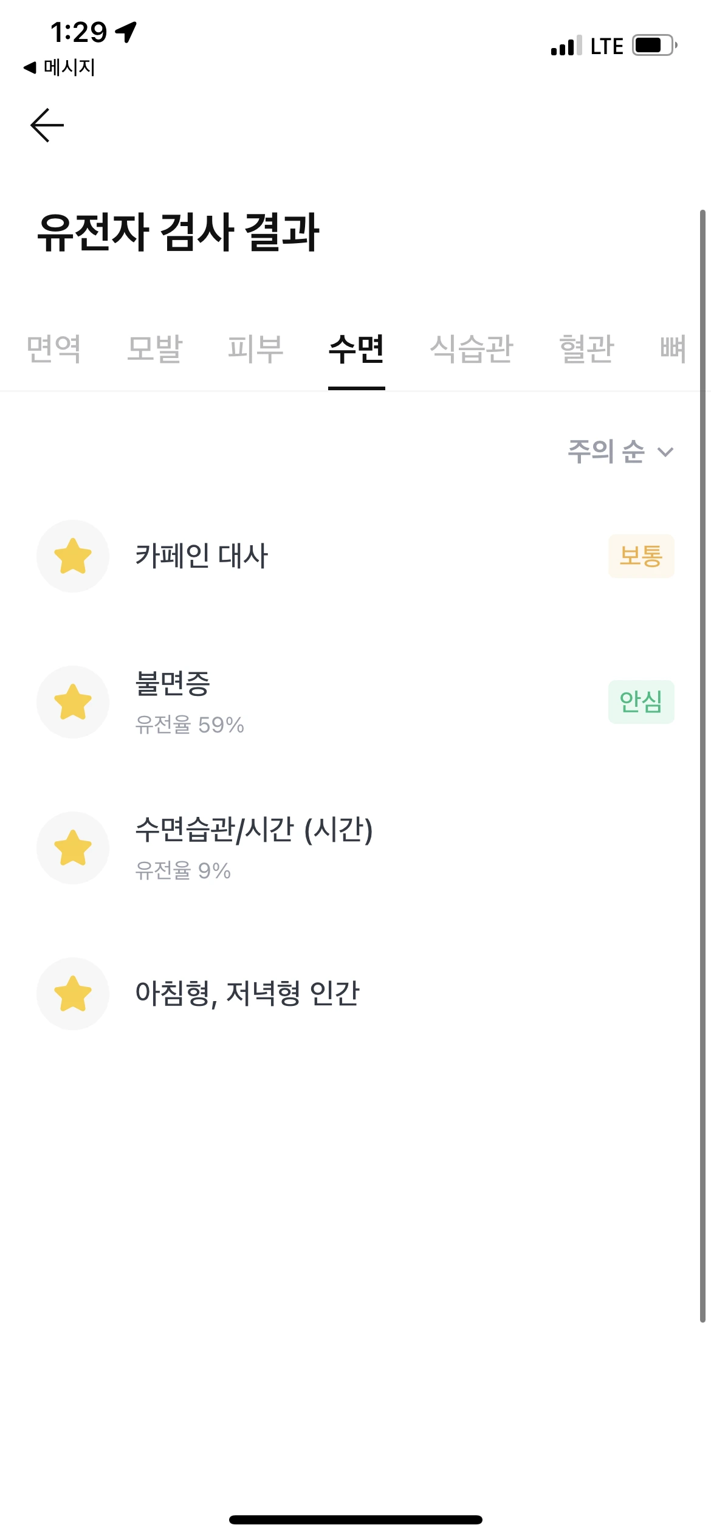711x1539 pixels.
Task: Tap the 안심 status badge
Action: (x=641, y=702)
